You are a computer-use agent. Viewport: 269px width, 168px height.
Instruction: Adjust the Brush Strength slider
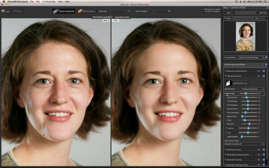157,11
